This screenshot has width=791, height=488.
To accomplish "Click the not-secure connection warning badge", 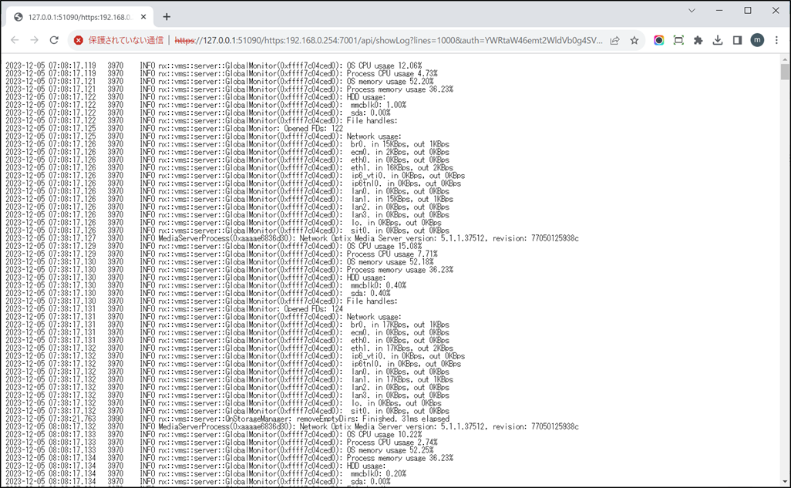I will (x=119, y=40).
